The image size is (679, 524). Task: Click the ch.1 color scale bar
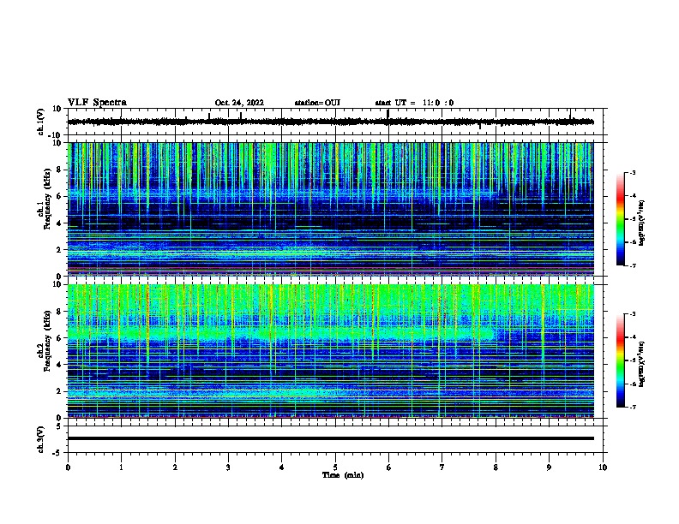pyautogui.click(x=621, y=219)
